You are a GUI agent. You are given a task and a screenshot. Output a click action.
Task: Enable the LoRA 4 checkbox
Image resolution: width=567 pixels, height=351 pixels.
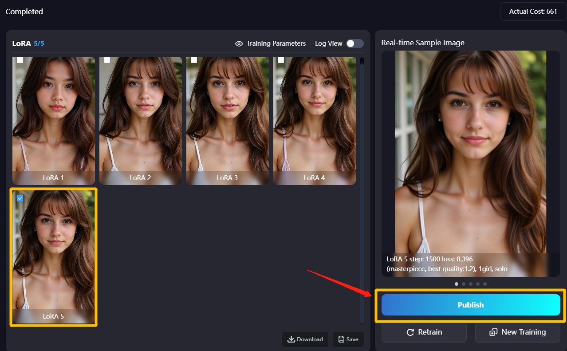click(x=281, y=60)
